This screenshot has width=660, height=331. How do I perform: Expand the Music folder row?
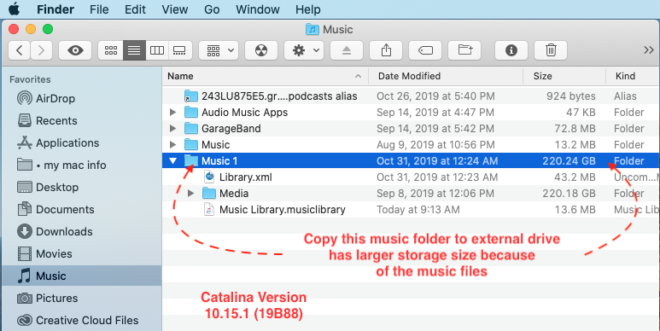[172, 145]
